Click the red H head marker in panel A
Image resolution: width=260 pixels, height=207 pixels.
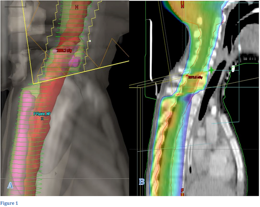point(77,7)
